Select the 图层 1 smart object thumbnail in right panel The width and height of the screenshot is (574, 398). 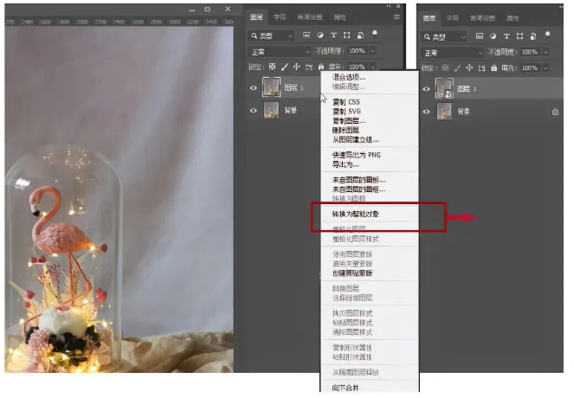(444, 88)
